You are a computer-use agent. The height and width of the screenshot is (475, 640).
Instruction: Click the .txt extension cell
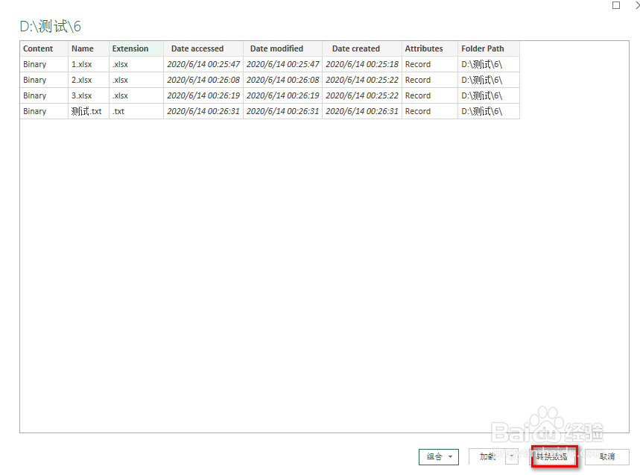point(136,111)
